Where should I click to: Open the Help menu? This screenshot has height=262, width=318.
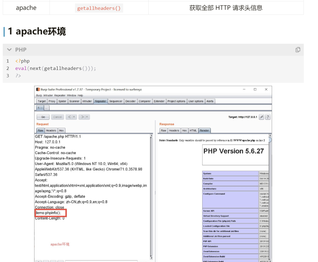[80, 95]
